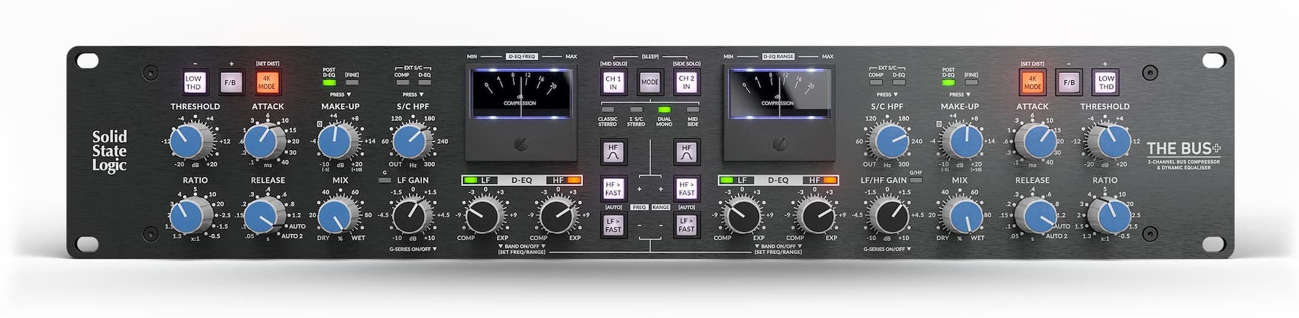Click channel 1 FINE LED
This screenshot has width=1299, height=318.
pos(352,83)
